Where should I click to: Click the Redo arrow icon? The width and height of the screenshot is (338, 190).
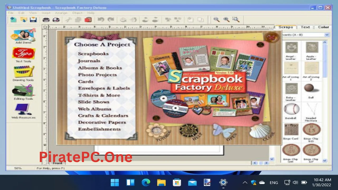(x=111, y=20)
